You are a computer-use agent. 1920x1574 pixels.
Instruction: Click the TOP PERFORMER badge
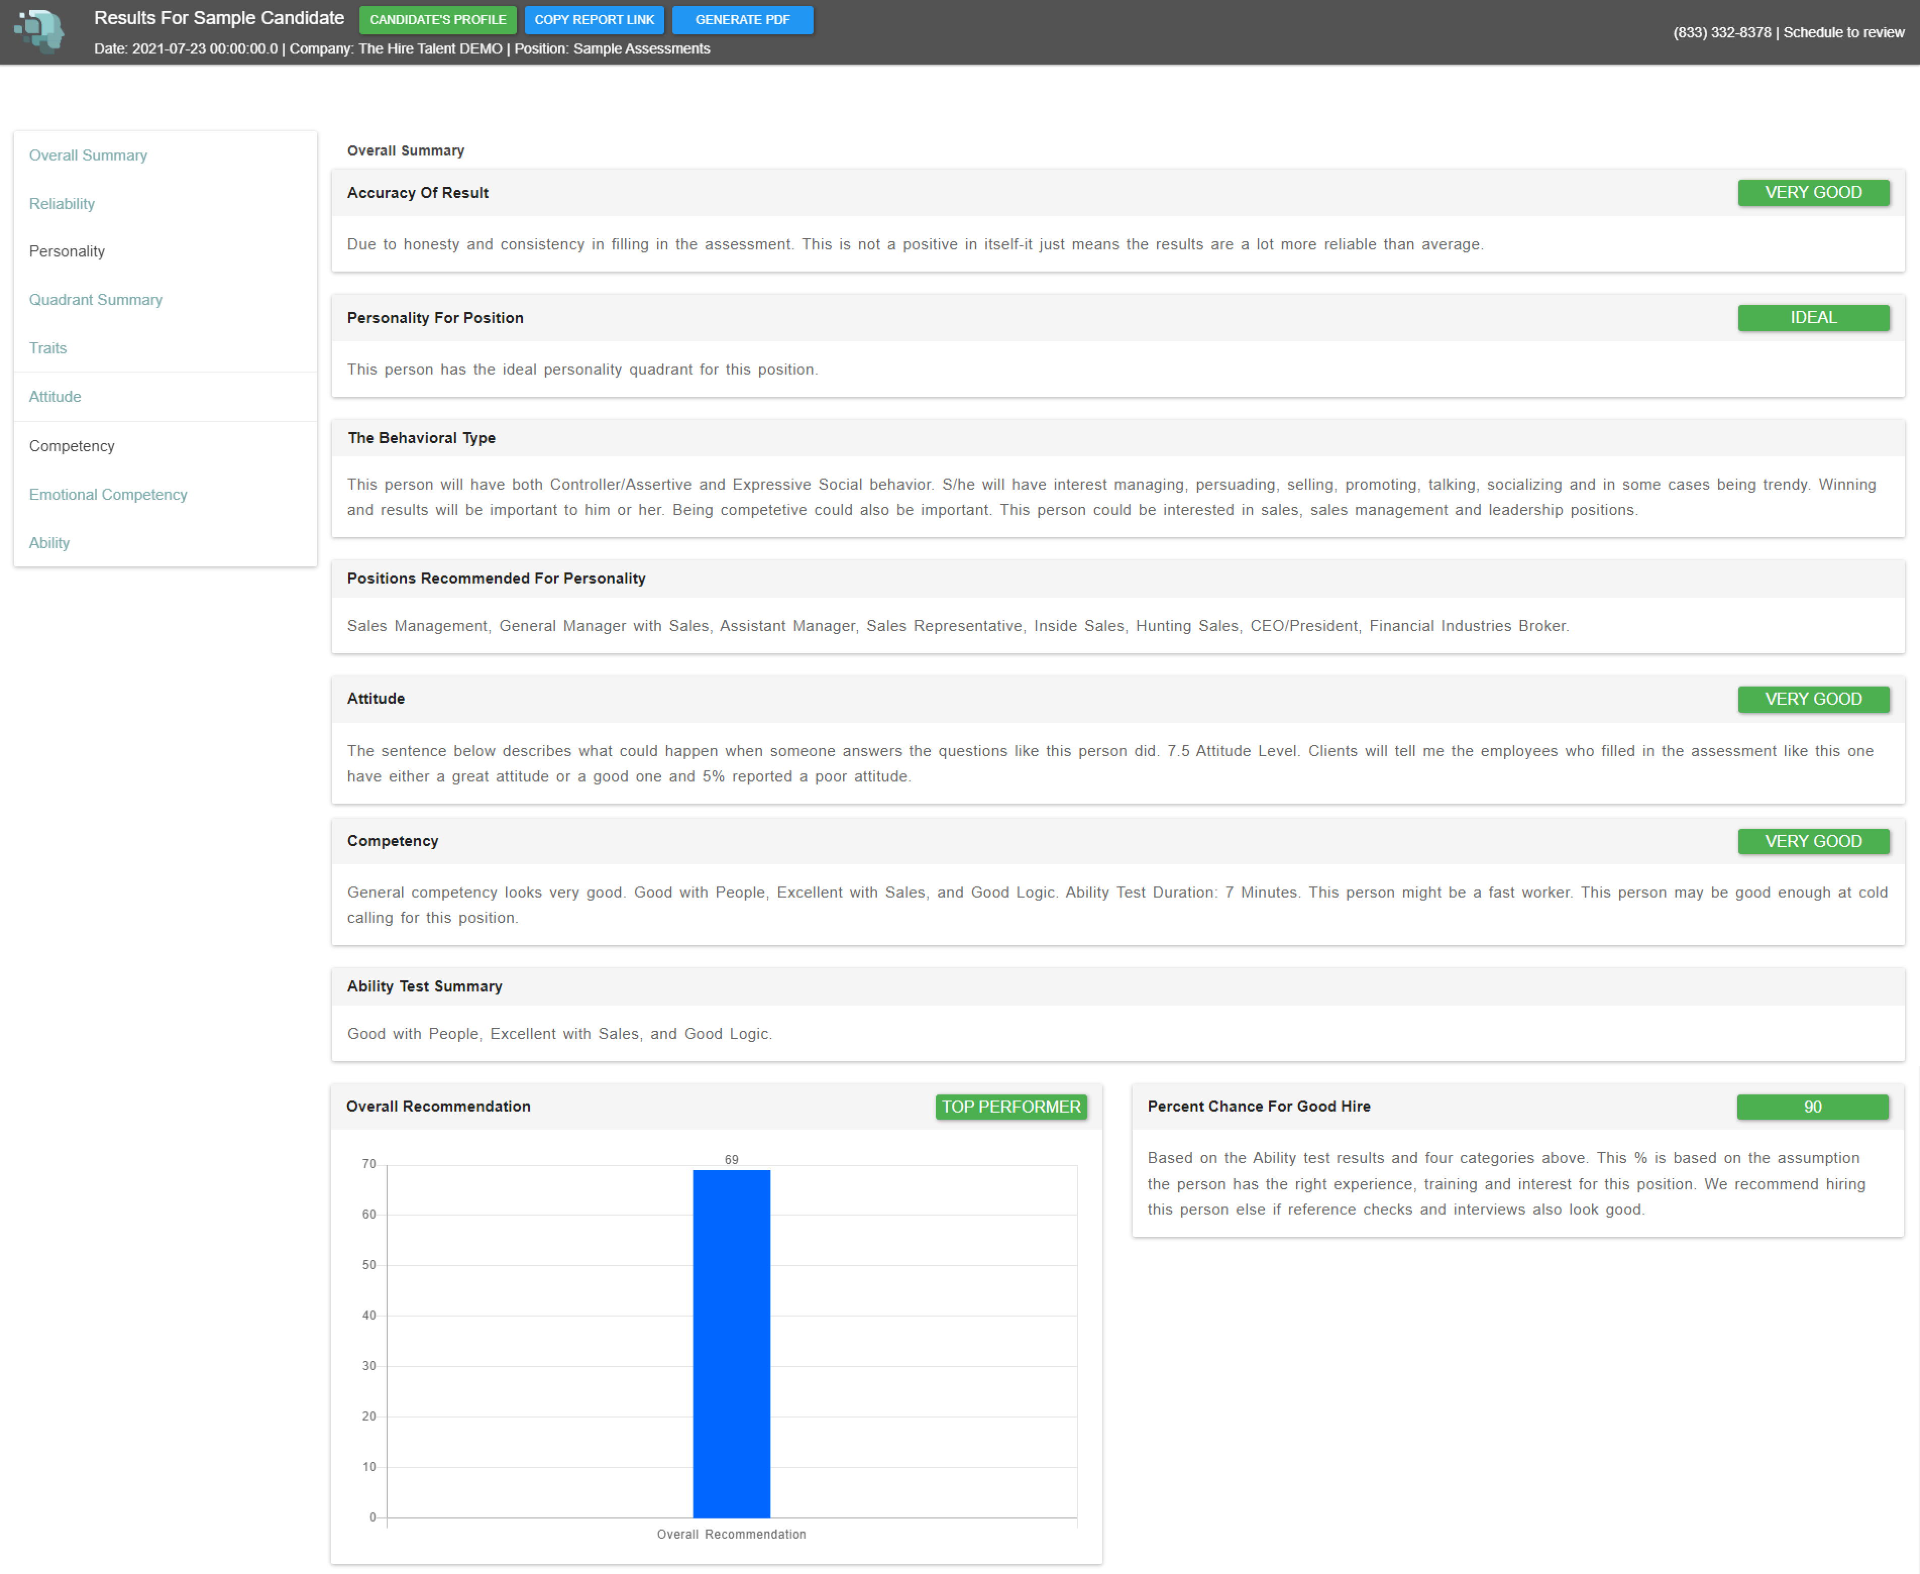pos(1010,1107)
